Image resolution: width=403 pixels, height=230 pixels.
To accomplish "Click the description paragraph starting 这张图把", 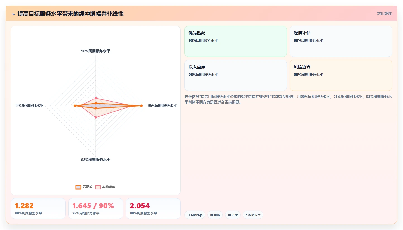I will [x=288, y=99].
